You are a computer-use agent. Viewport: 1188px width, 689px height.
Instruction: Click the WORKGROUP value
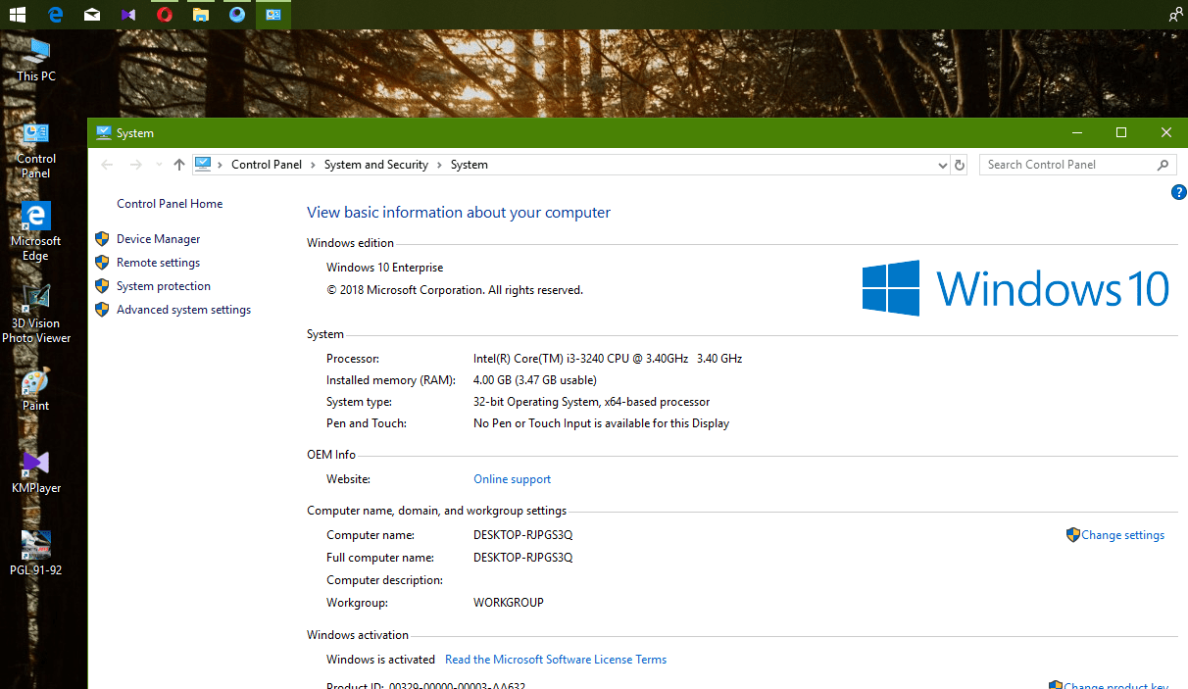[509, 603]
